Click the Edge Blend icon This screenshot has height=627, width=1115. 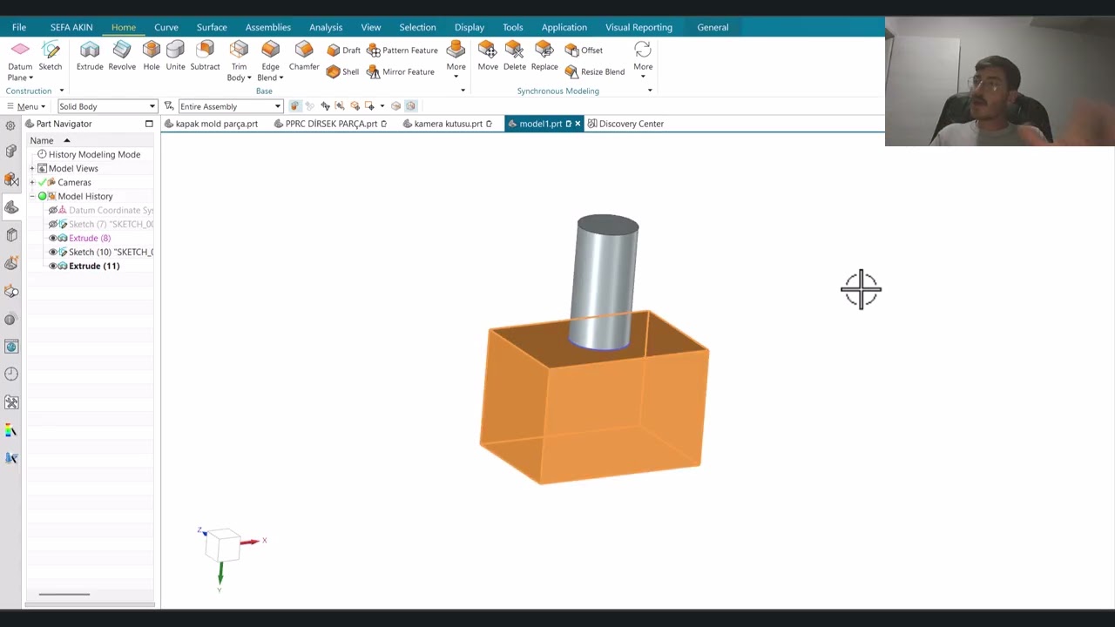(270, 51)
